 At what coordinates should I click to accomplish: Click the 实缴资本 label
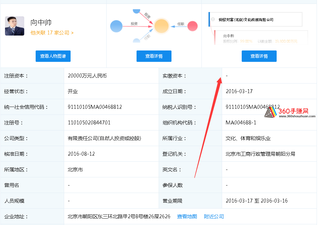174,76
